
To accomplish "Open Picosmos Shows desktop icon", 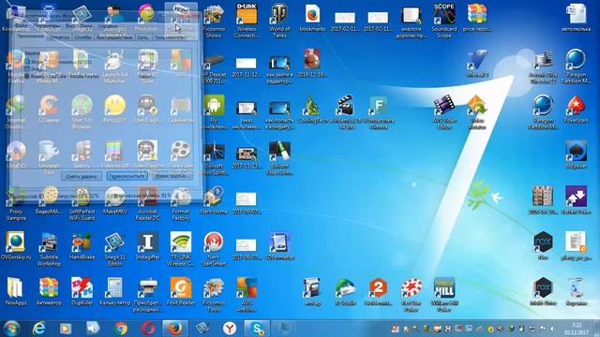I will 214,21.
